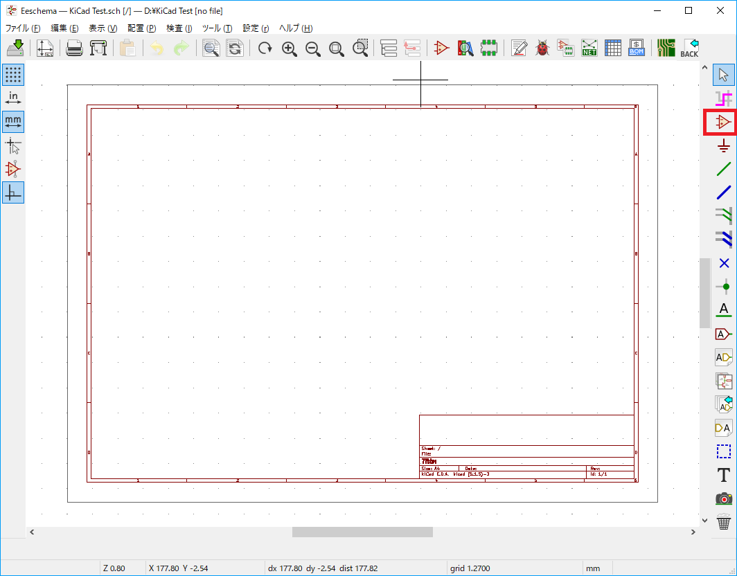Annotate schematic symbols
737x576 pixels.
[519, 48]
